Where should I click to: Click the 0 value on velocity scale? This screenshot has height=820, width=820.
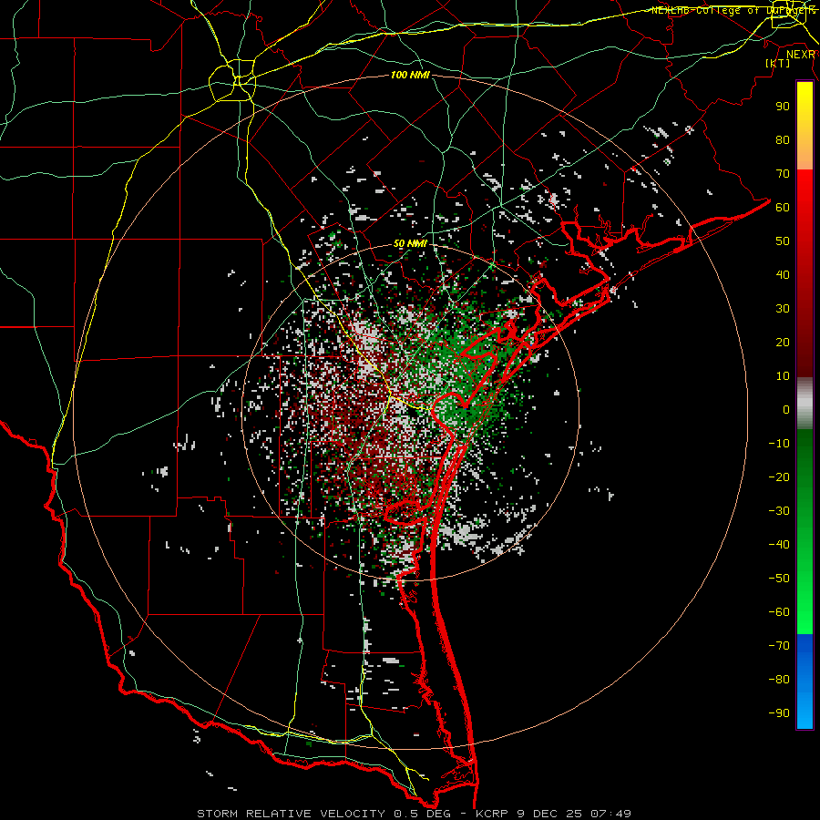(x=786, y=409)
